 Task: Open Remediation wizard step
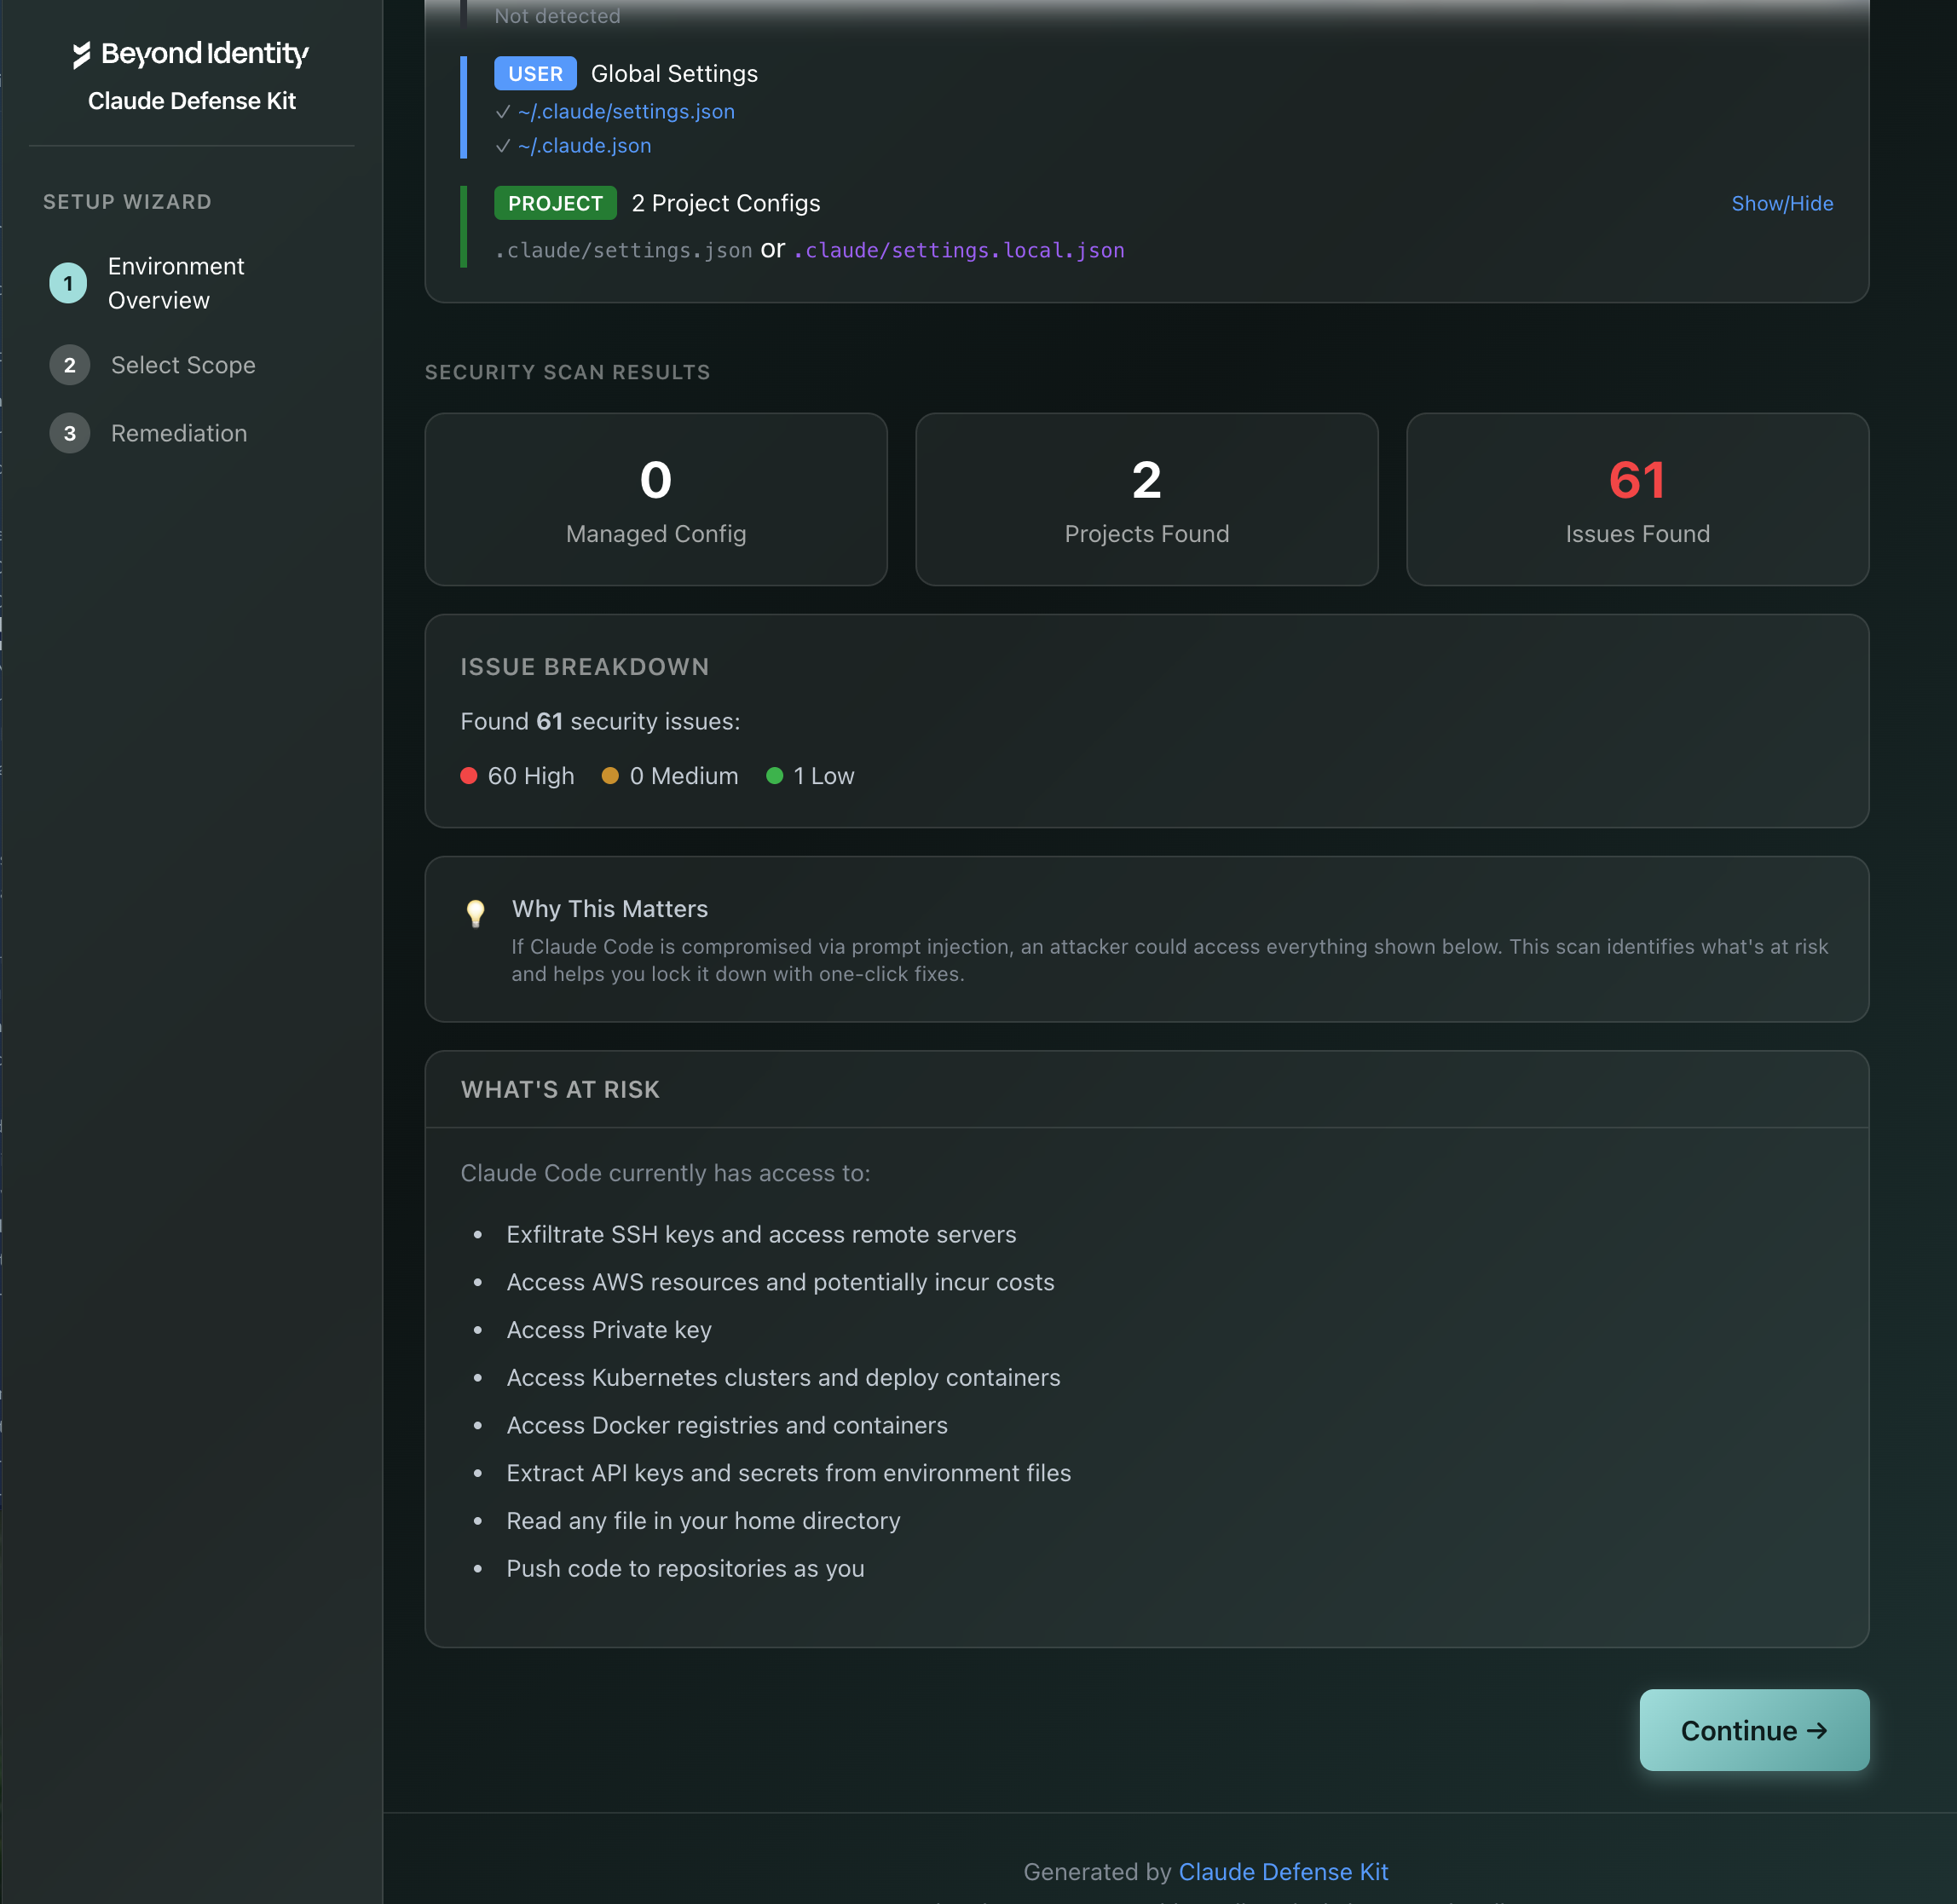179,433
